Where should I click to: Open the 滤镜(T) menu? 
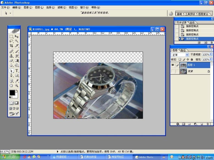62,7
